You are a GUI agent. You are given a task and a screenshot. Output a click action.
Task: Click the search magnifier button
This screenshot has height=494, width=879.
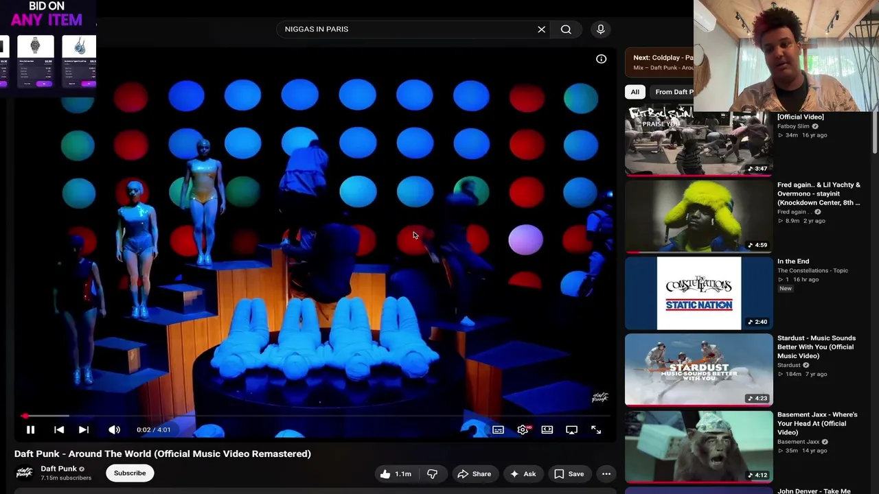[x=566, y=30]
